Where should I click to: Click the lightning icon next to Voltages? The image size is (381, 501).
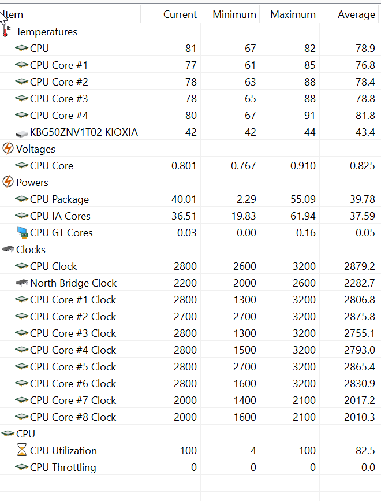click(8, 149)
